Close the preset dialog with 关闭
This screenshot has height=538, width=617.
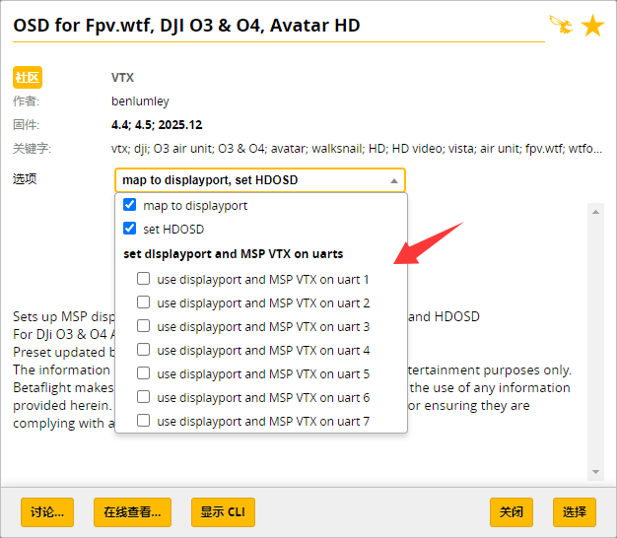pyautogui.click(x=512, y=512)
